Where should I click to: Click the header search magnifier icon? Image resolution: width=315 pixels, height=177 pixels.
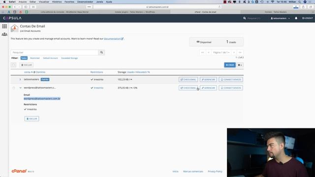coord(244,18)
